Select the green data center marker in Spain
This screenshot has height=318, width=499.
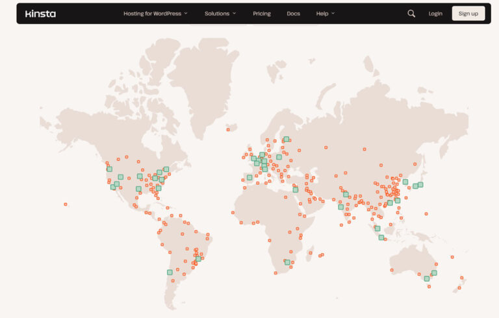pos(249,177)
